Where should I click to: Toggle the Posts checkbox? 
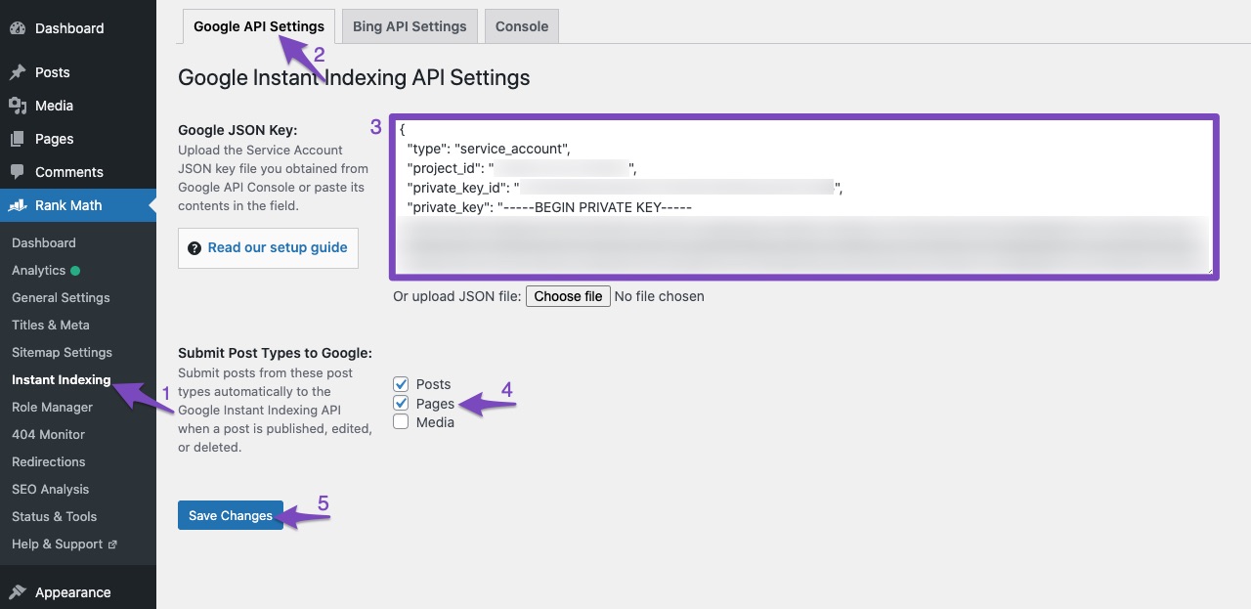(x=401, y=384)
